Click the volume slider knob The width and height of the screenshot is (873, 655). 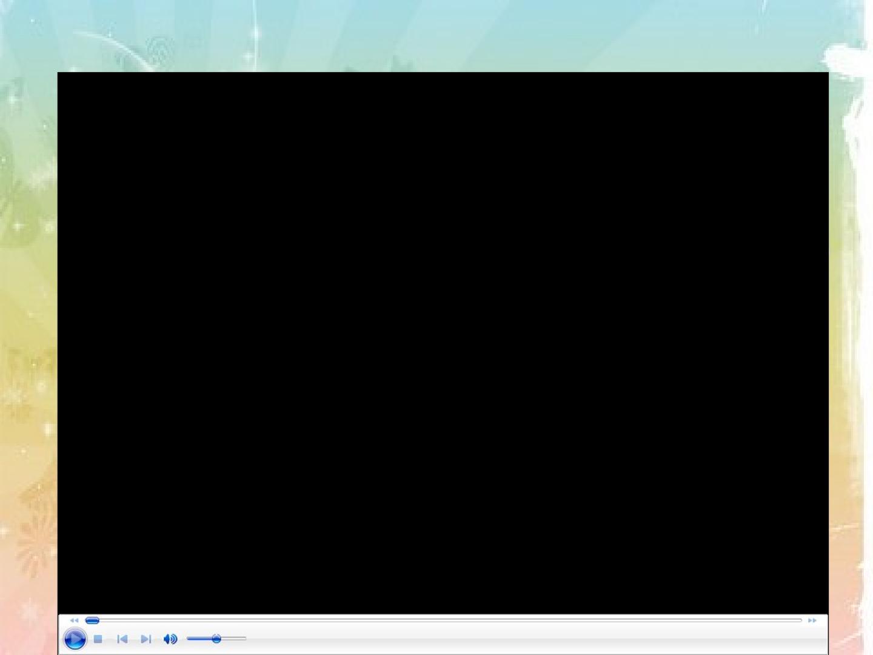[216, 639]
